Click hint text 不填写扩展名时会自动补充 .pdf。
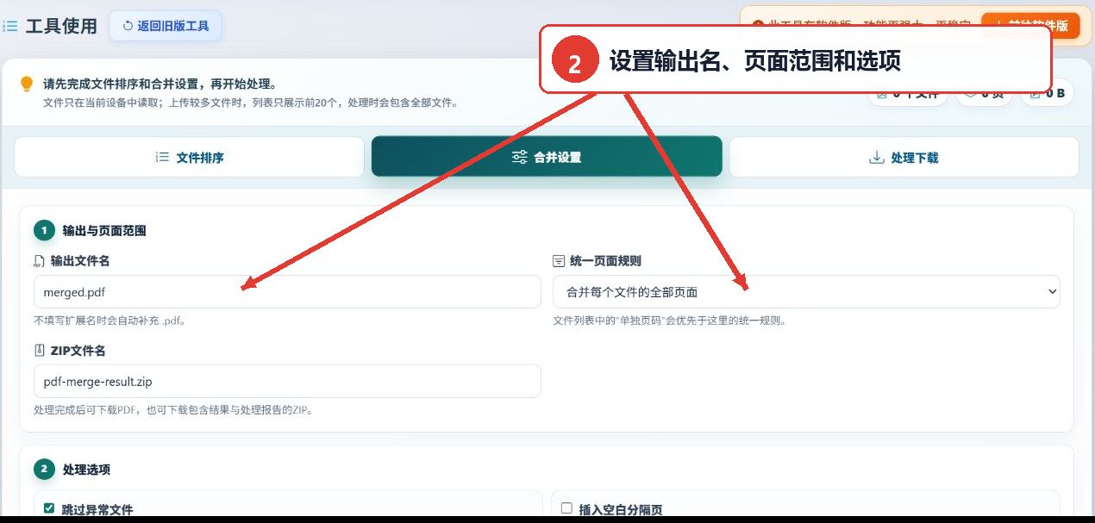Image resolution: width=1095 pixels, height=523 pixels. click(x=109, y=321)
